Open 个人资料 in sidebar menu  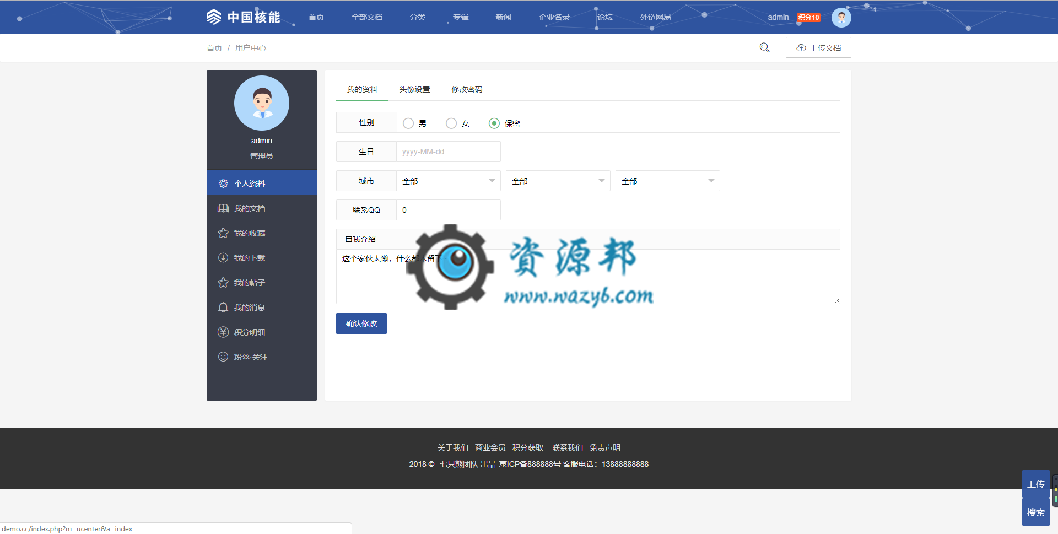click(262, 182)
